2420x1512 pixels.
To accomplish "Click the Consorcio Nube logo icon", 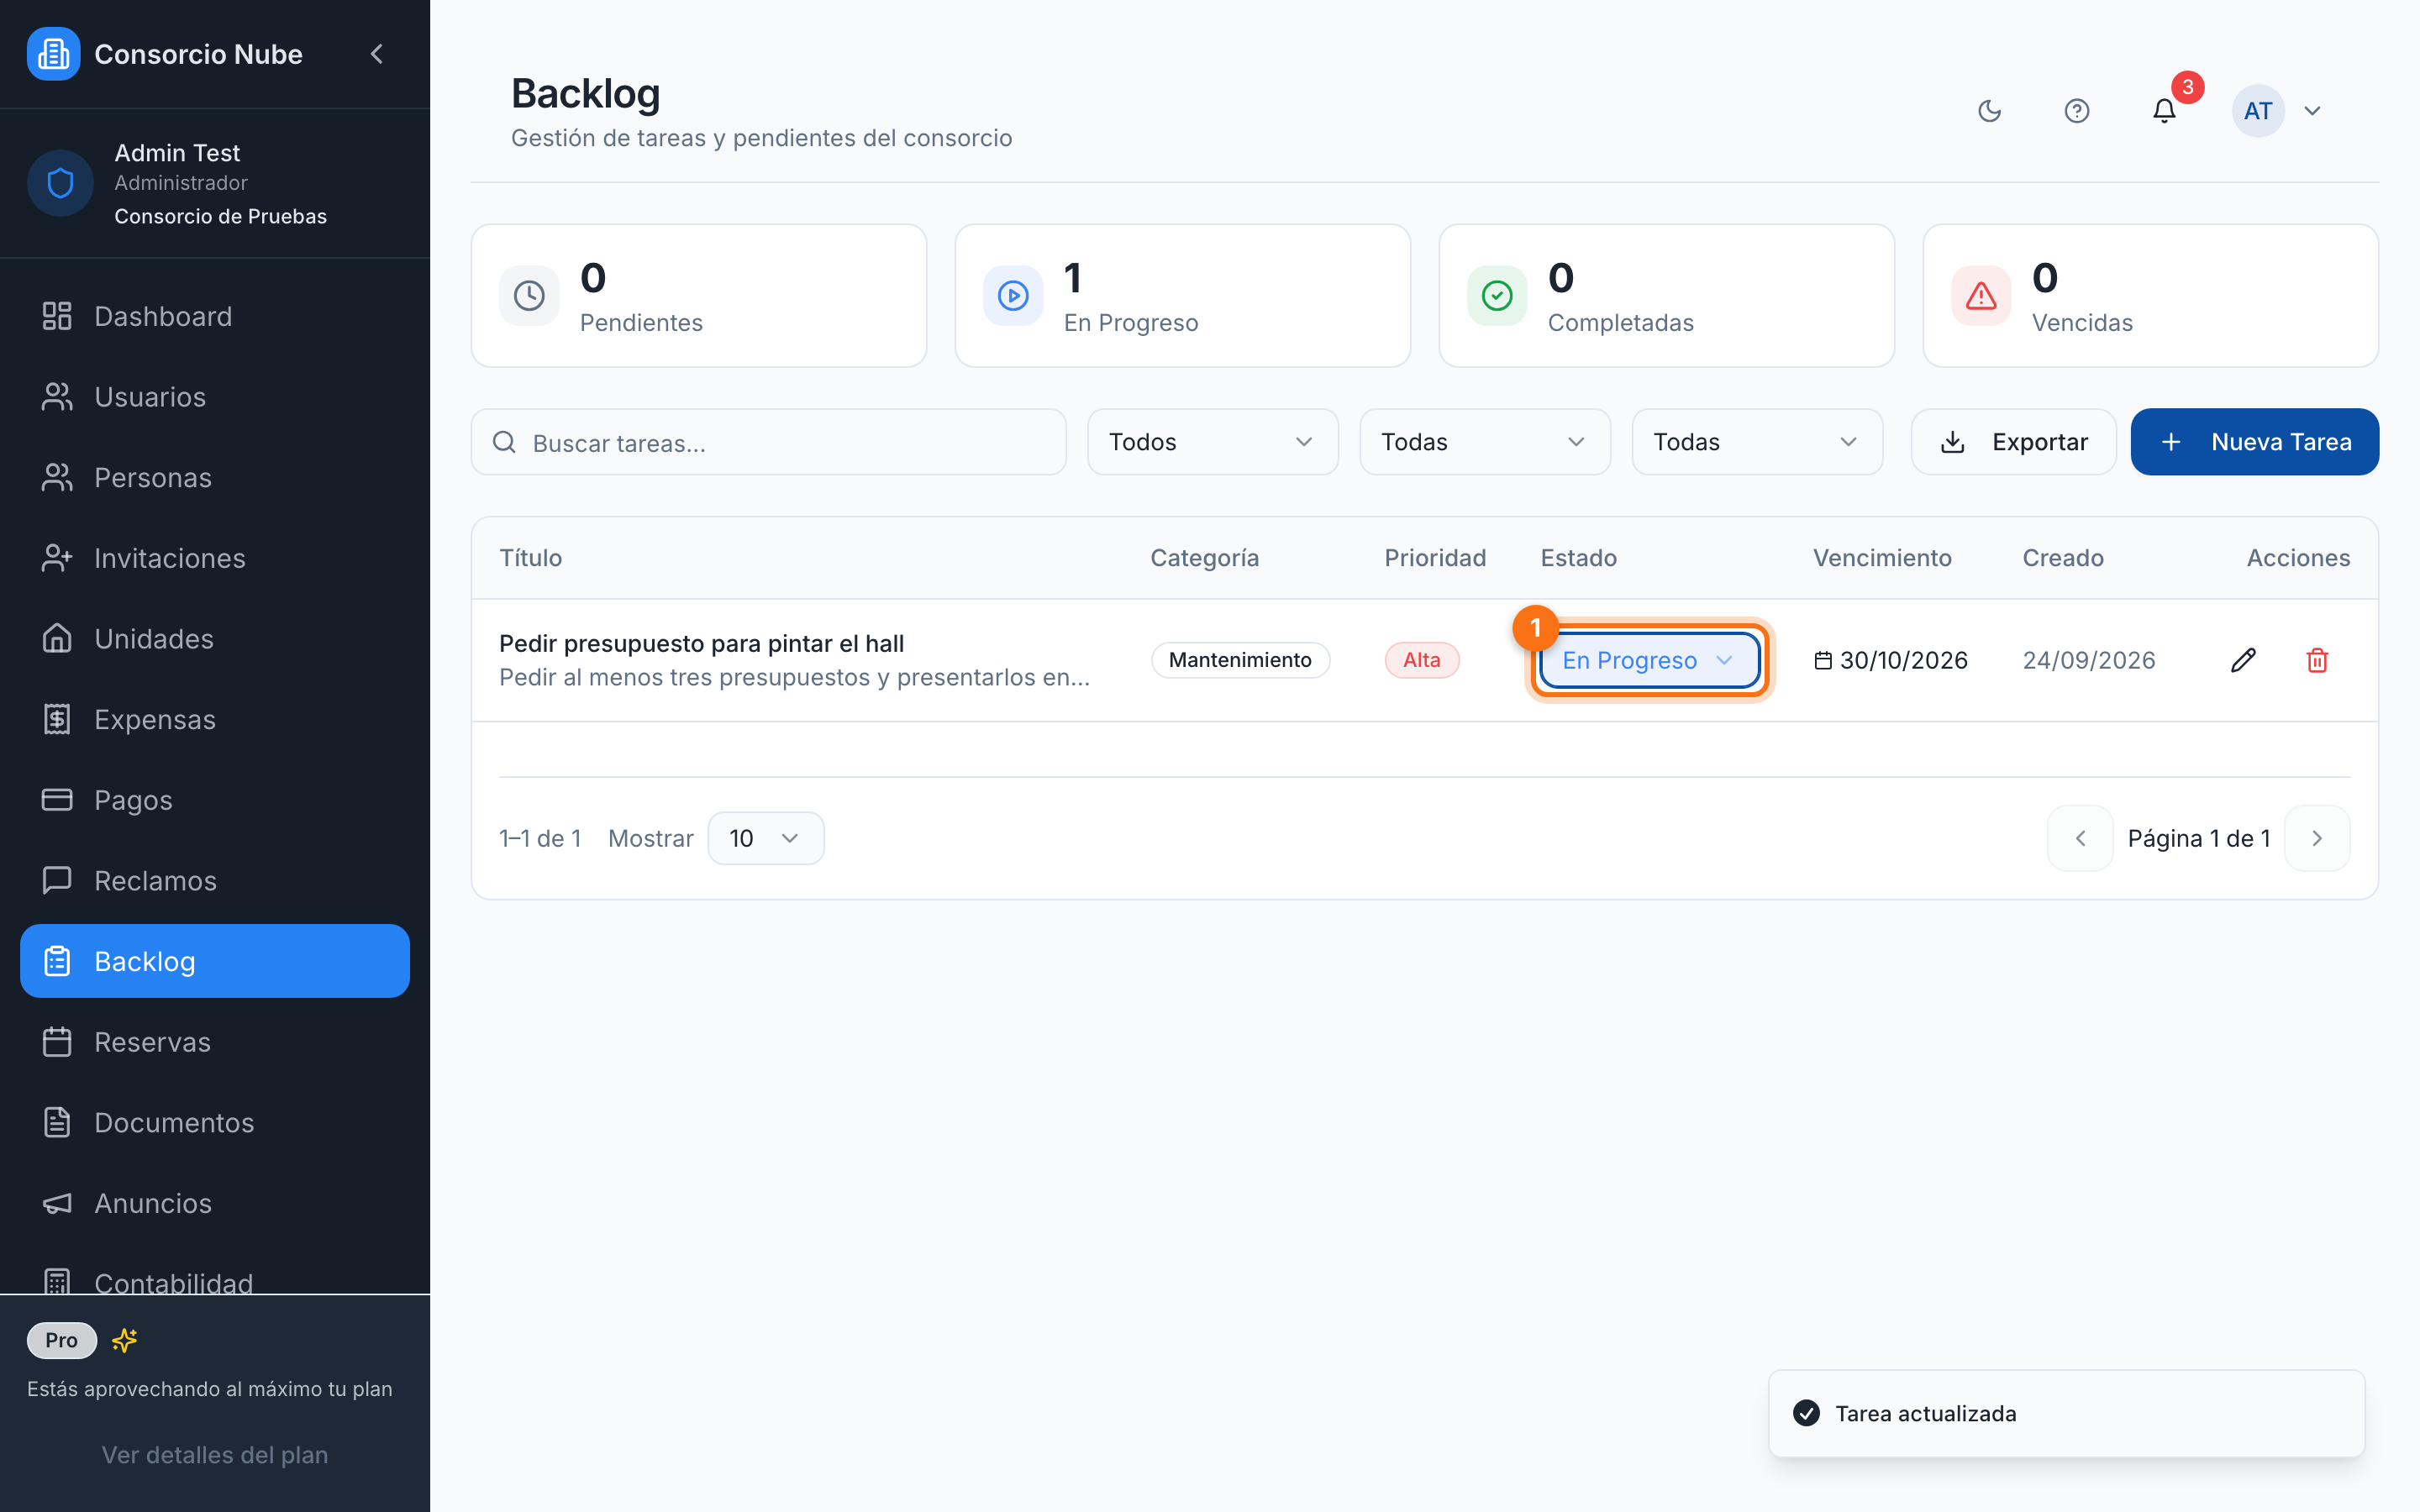I will click(x=54, y=54).
